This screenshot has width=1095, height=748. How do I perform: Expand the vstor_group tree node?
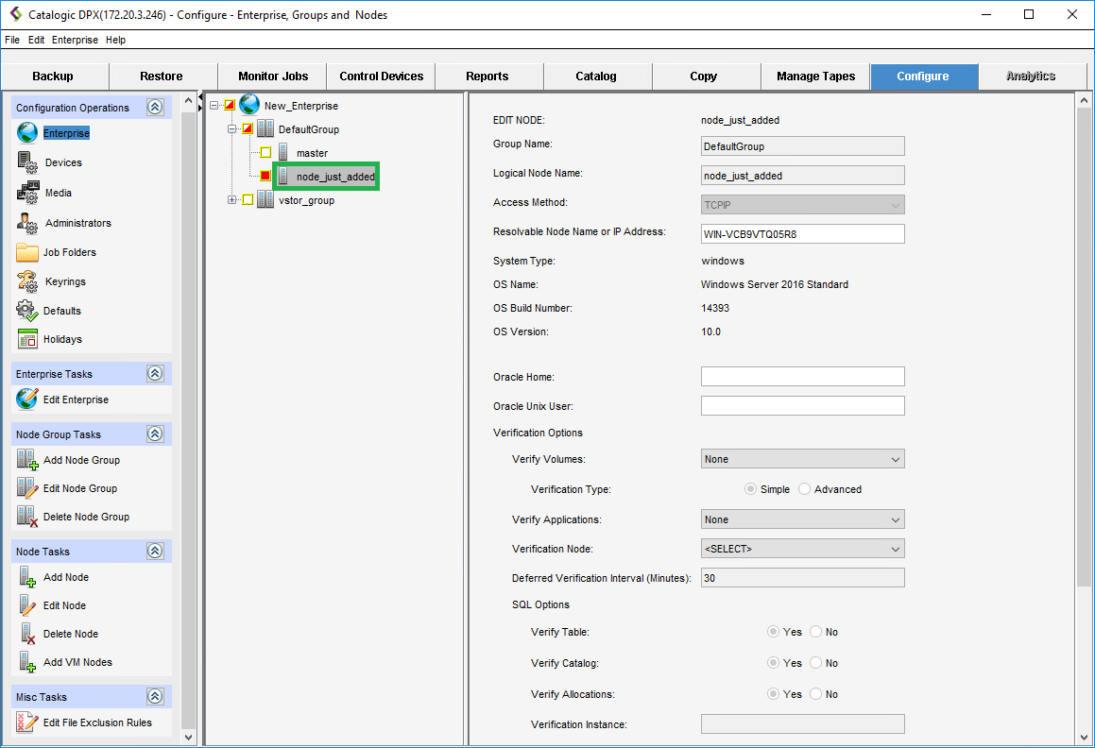(232, 200)
